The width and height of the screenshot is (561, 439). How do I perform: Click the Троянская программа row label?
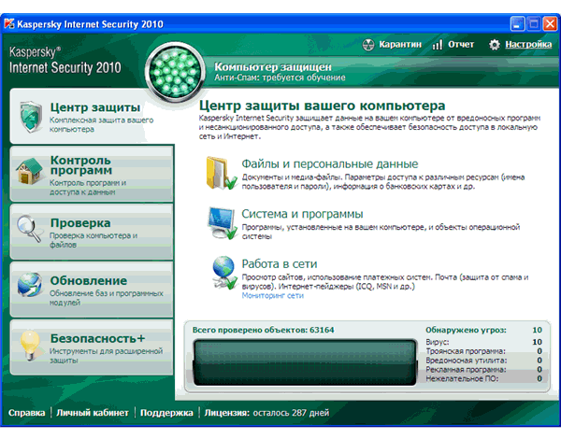466,351
